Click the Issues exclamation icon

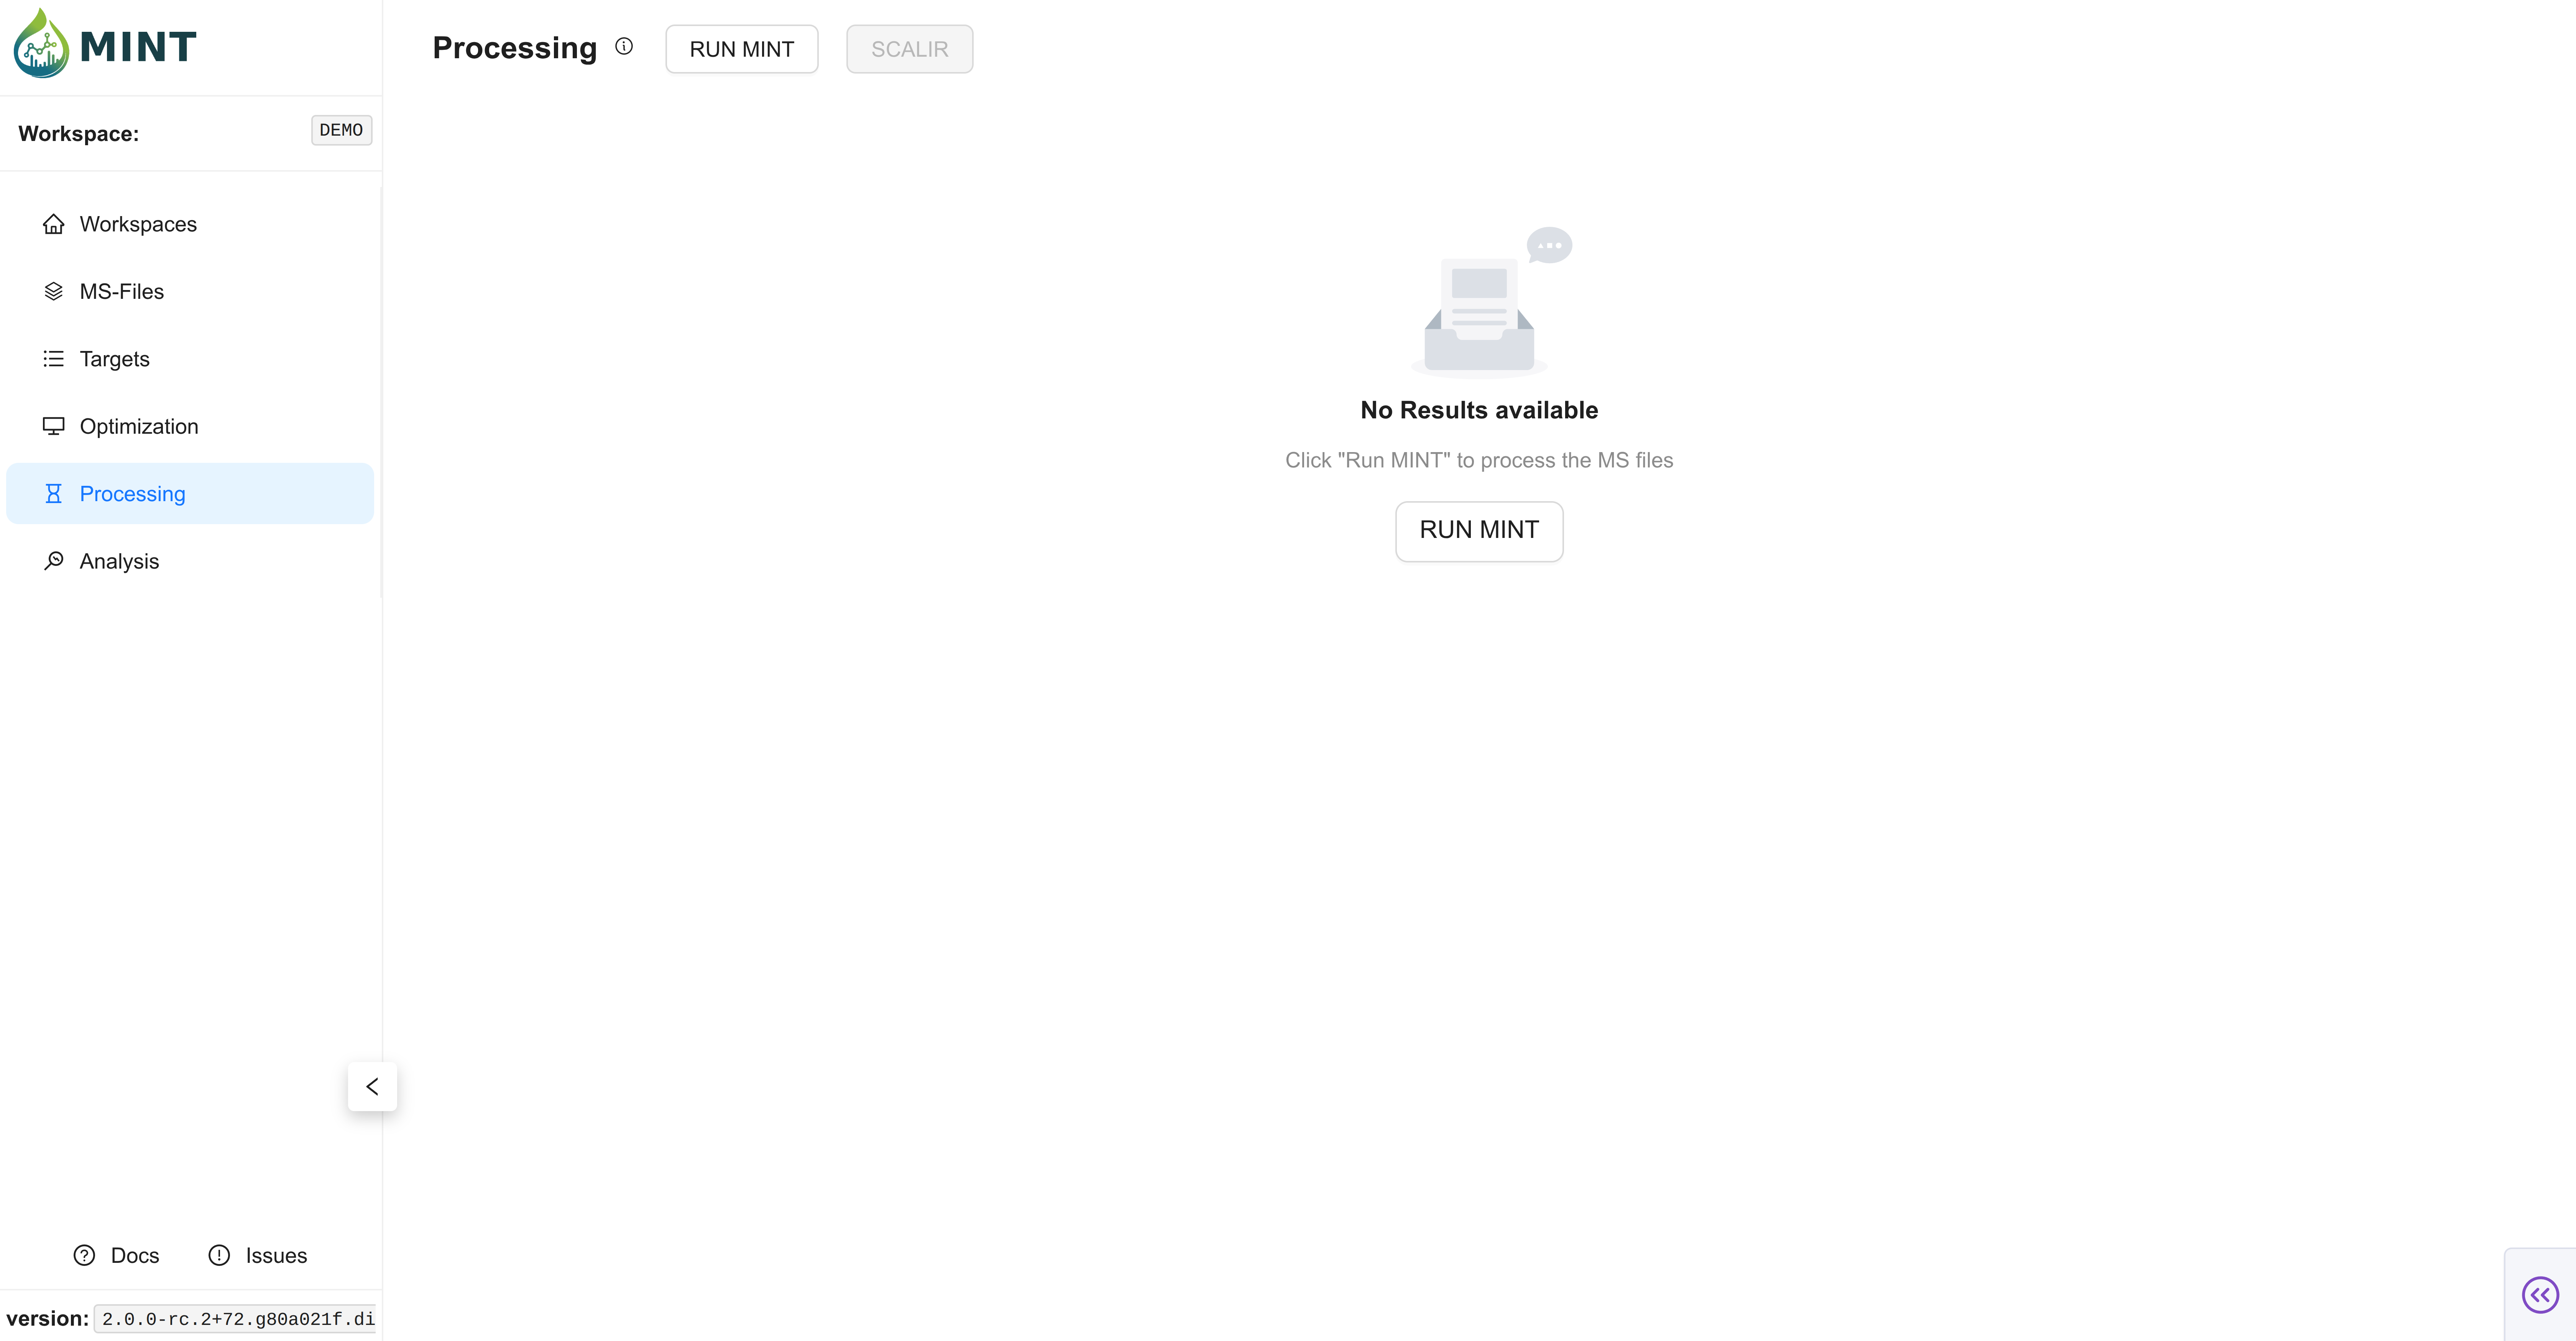(x=219, y=1255)
